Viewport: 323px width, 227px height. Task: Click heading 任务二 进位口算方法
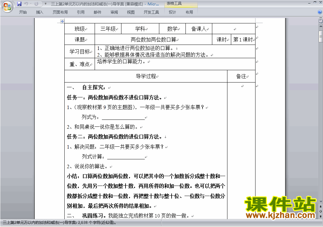tap(114, 137)
